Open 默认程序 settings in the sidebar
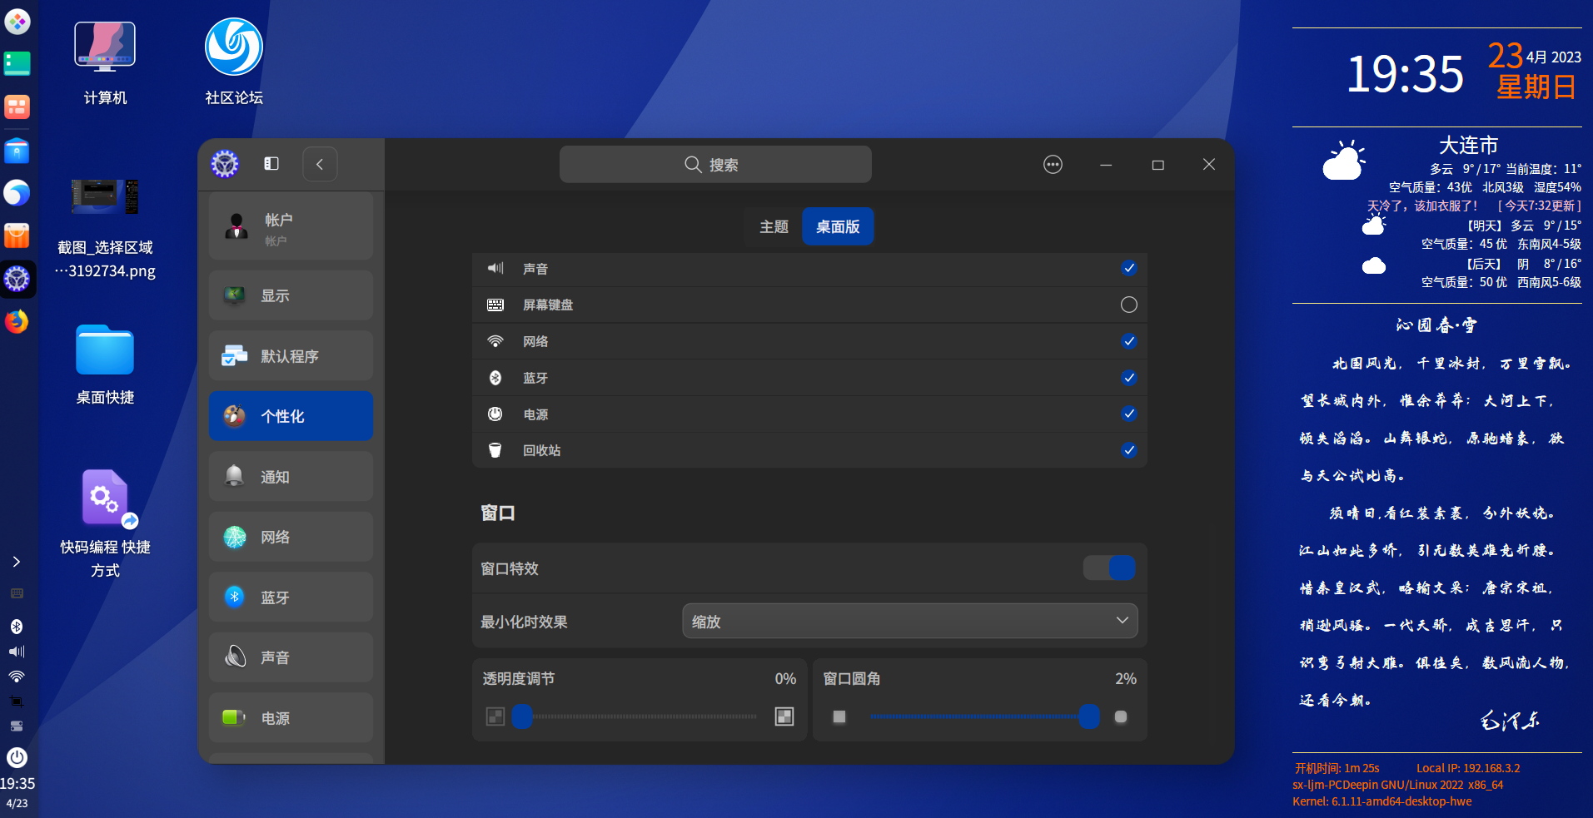This screenshot has height=818, width=1593. pos(290,355)
